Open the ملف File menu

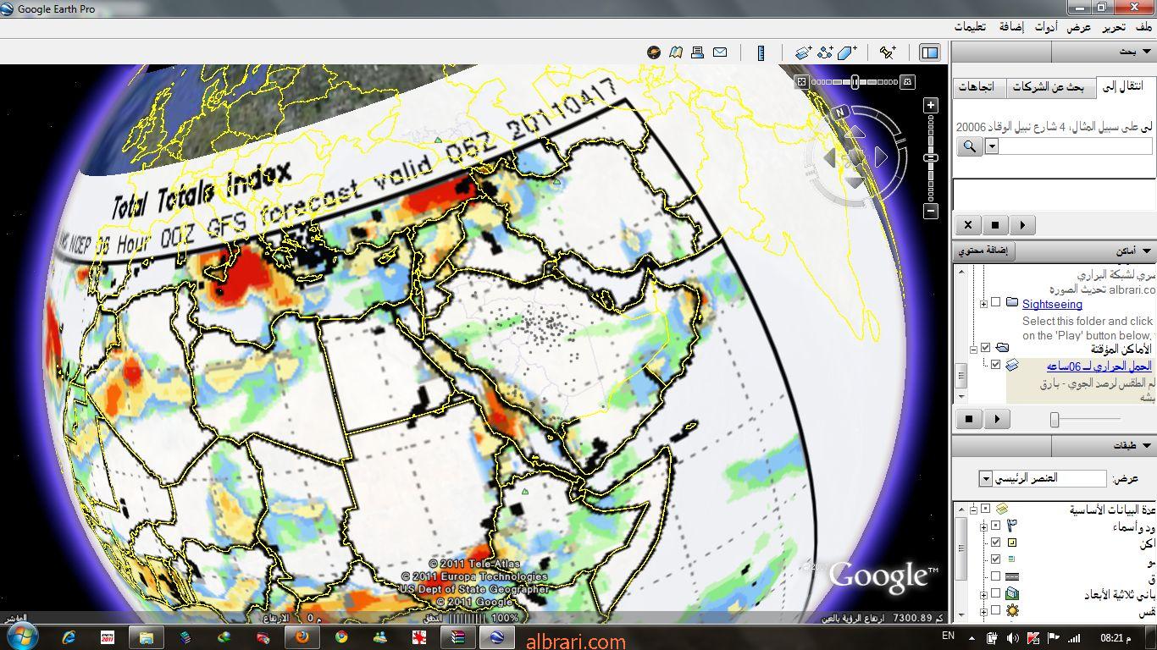click(x=1143, y=27)
